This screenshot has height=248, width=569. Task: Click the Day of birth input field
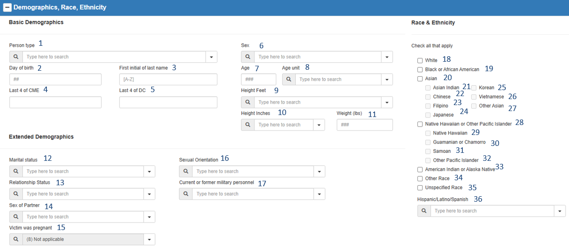55,79
